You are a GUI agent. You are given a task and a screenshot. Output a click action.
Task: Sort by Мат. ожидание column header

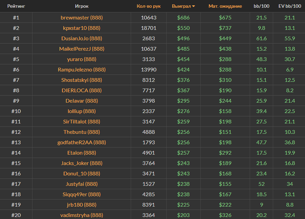225,6
